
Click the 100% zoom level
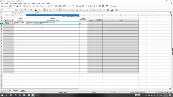tap(171, 93)
